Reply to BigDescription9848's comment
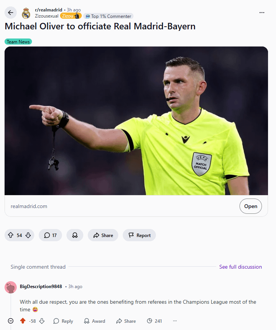 63,321
